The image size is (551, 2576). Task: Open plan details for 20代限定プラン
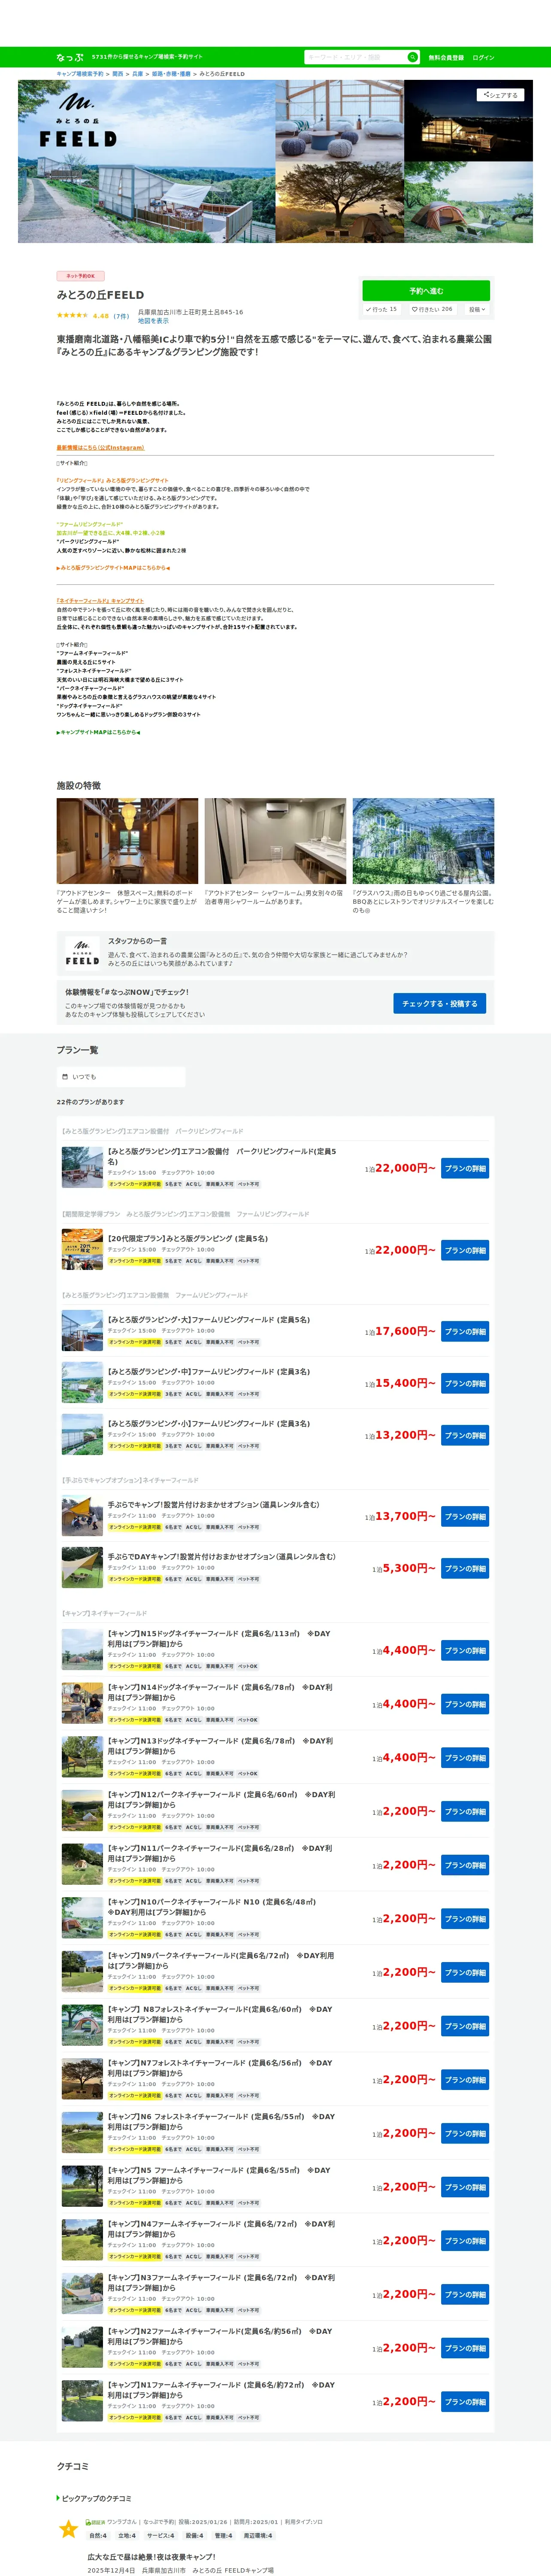pos(465,1250)
